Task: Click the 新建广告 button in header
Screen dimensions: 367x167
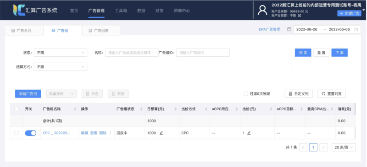Action: tap(349, 13)
